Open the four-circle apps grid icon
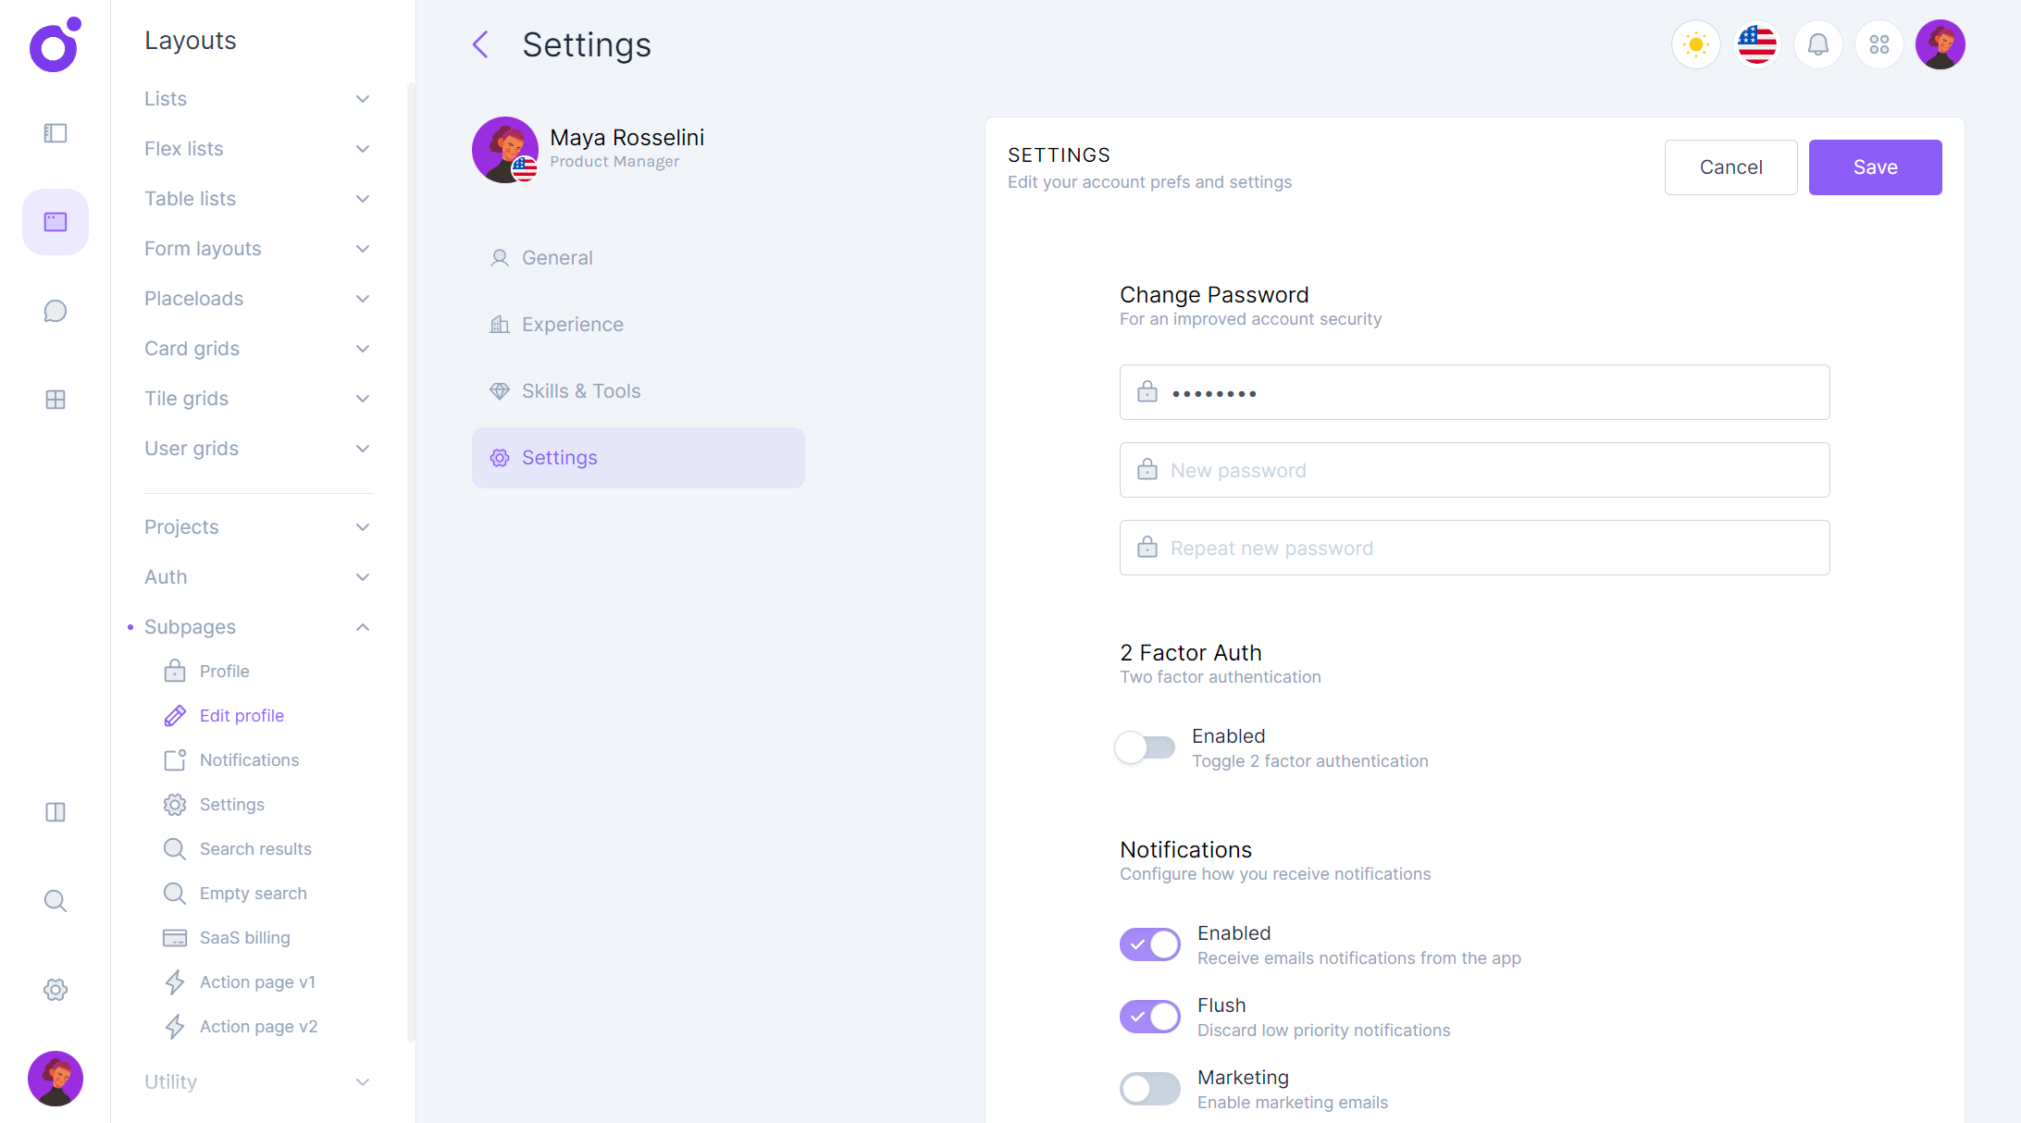 tap(1878, 44)
